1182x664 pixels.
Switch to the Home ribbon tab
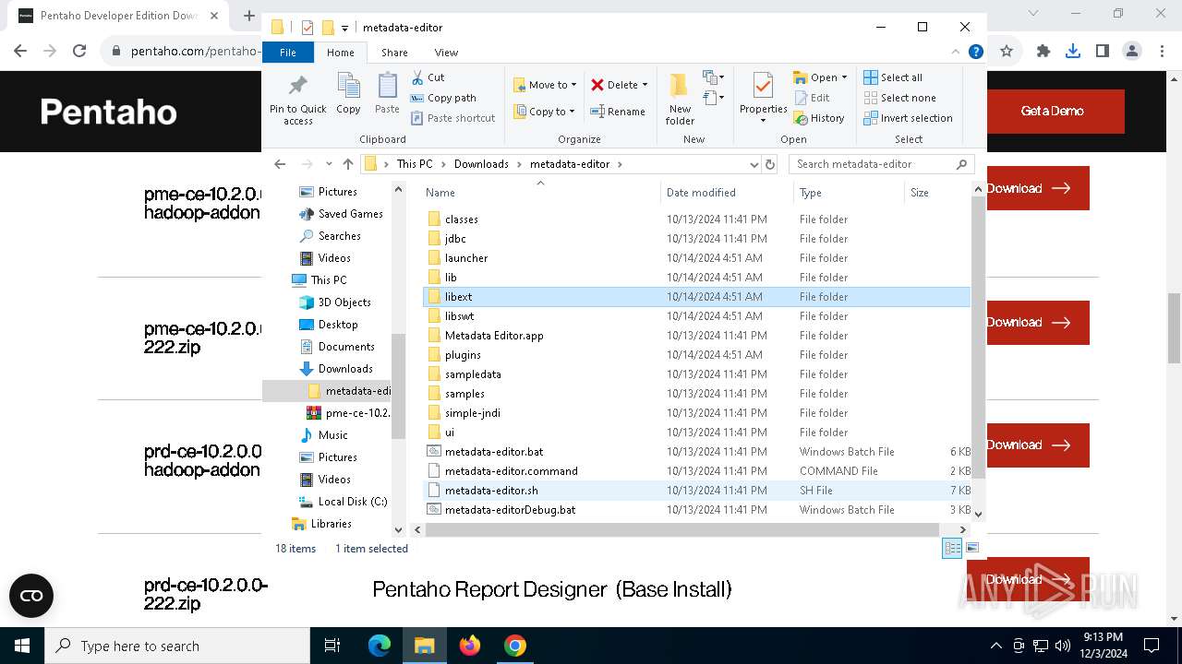pos(340,53)
